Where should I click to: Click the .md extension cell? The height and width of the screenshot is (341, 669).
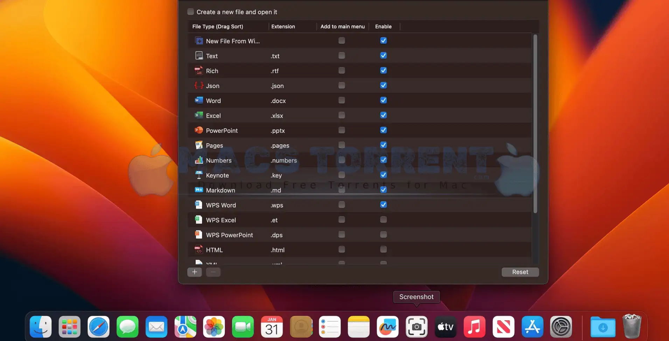click(276, 190)
